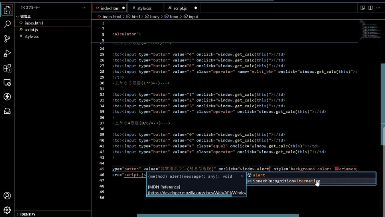Open the explorer panel more actions menu
The height and width of the screenshot is (217, 385).
point(84,8)
